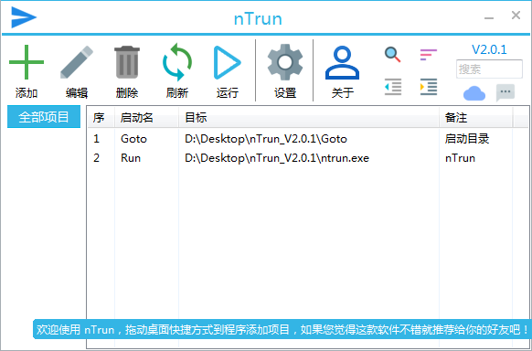Click the path D:\Desktop\nTrun_V2.0.1\Goto
Image resolution: width=532 pixels, height=351 pixels.
pos(266,139)
